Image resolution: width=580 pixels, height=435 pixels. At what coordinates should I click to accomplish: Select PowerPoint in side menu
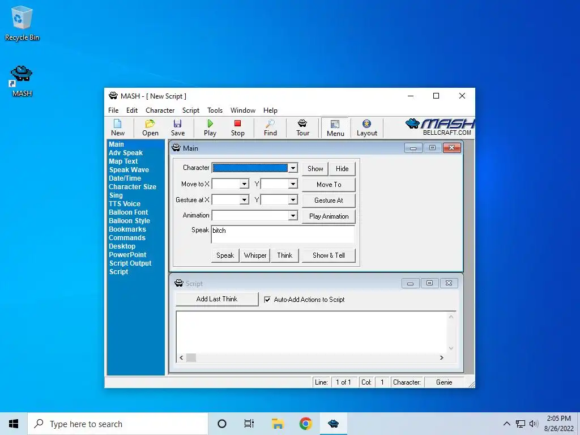127,255
